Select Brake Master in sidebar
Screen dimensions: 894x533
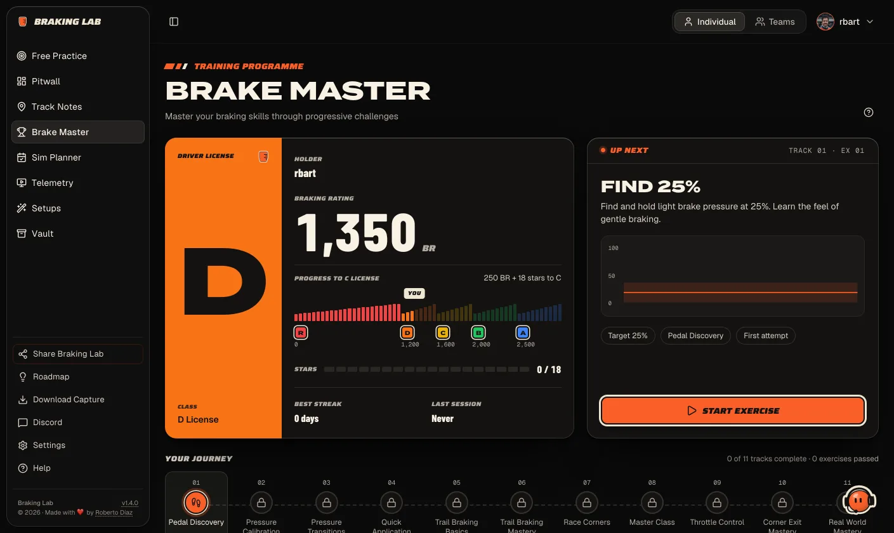[x=78, y=132]
